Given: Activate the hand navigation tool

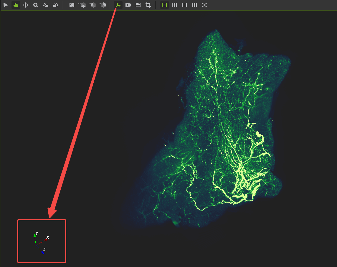Looking at the screenshot, I should pos(16,5).
